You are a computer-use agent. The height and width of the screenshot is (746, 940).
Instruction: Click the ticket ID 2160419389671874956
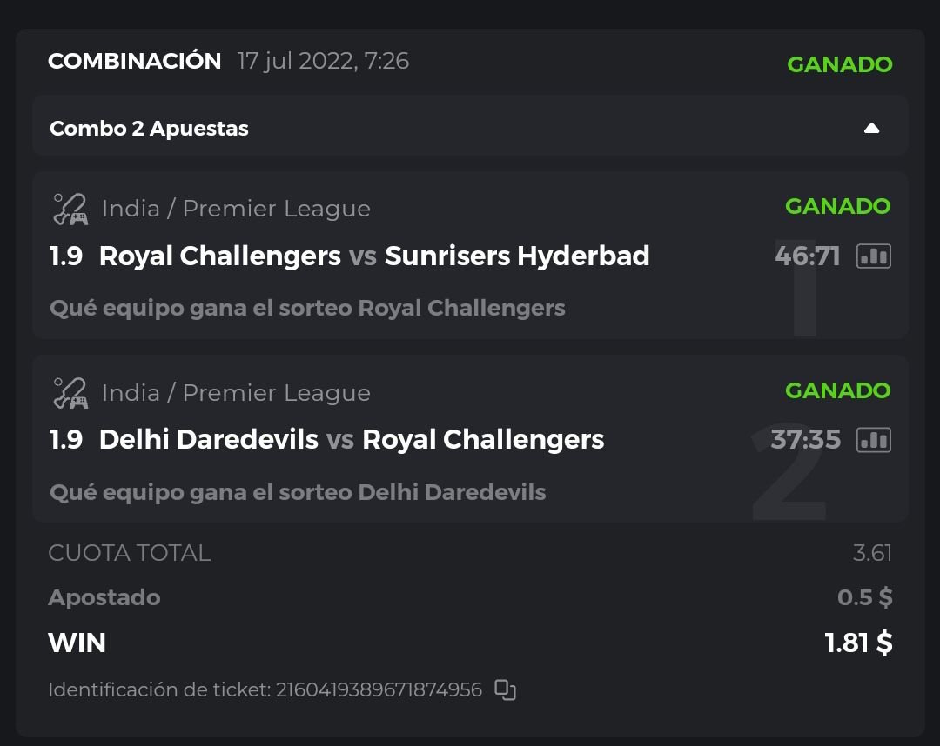tap(379, 690)
